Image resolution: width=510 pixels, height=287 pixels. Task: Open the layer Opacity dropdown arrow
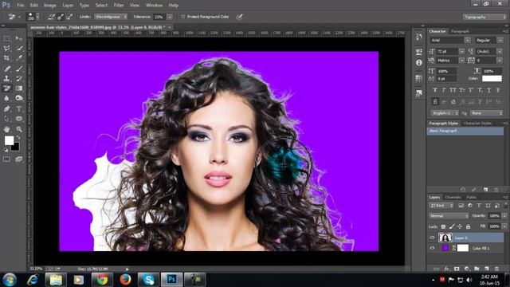pos(504,216)
